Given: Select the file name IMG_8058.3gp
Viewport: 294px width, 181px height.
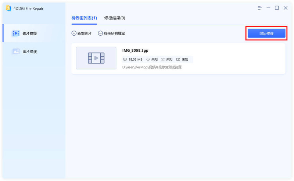Looking at the screenshot, I should point(135,50).
